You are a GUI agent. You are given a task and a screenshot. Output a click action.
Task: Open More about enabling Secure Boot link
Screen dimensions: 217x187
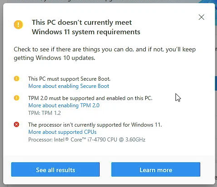69,86
